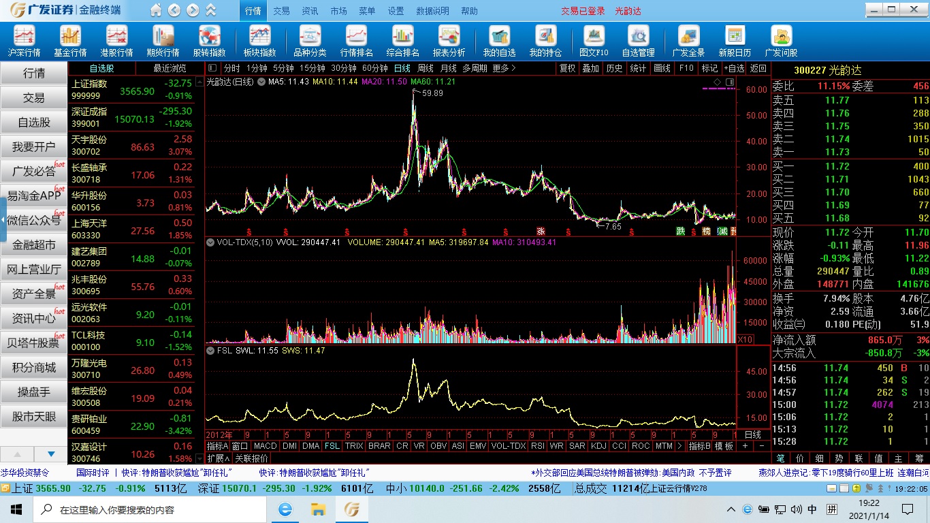930x523 pixels.
Task: Select the 月线 chart period
Action: pos(448,68)
